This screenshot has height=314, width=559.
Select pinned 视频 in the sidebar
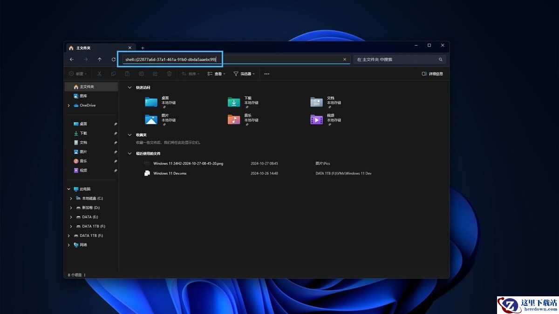(x=81, y=170)
